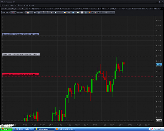Viewport: 164px width, 131px height.
Task: Click the marker icon after the pointer
Action: tap(55, 13)
